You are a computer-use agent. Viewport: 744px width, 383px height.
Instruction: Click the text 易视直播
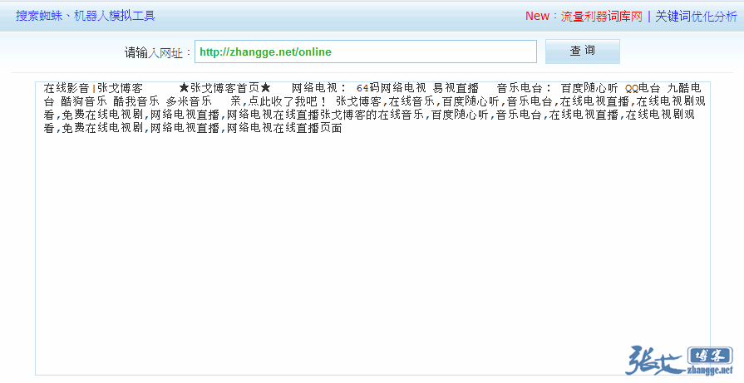[x=456, y=88]
